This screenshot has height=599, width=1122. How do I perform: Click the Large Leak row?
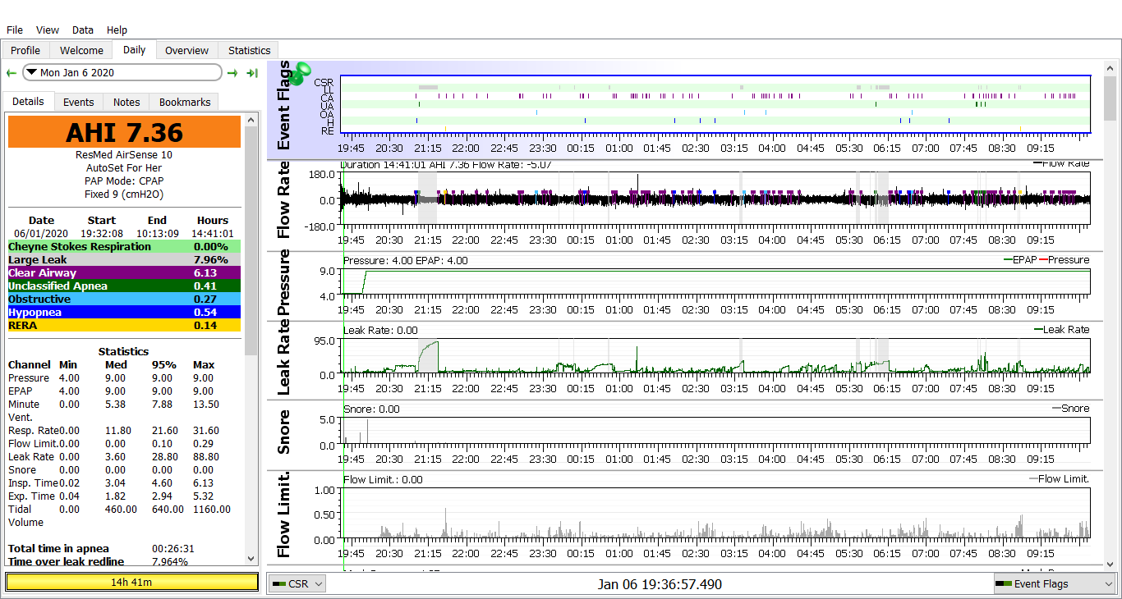click(x=124, y=259)
